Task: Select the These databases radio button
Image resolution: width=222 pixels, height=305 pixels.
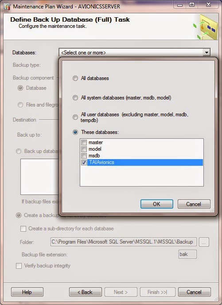Action: (75, 132)
